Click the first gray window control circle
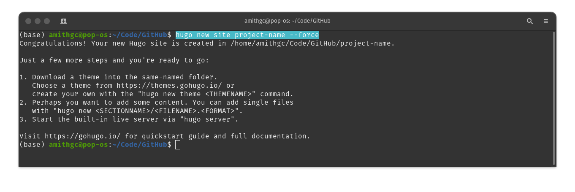Viewport: 575px width, 192px height. pos(28,21)
